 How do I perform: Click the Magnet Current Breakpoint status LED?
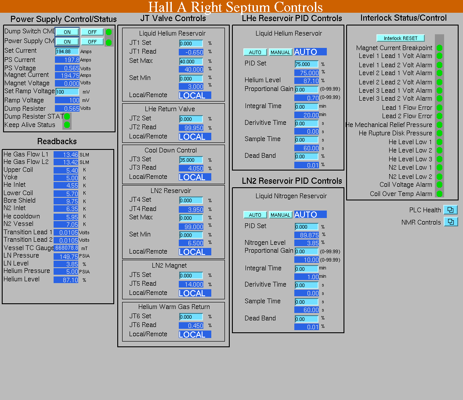pos(439,48)
